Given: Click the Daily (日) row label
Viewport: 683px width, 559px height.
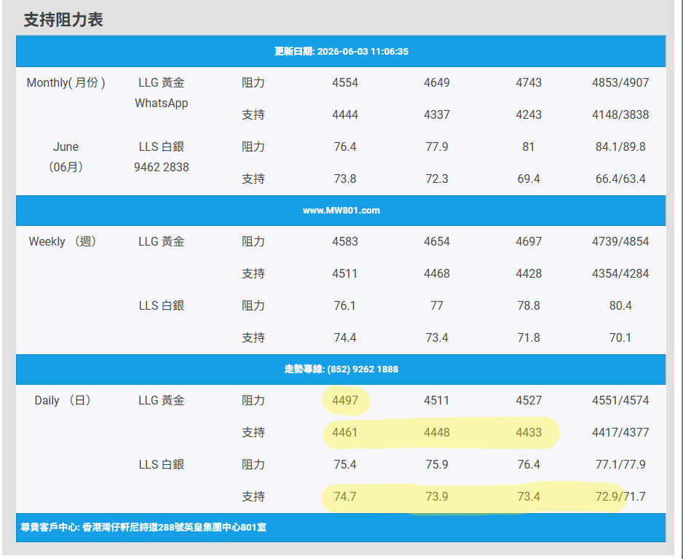Looking at the screenshot, I should 63,400.
